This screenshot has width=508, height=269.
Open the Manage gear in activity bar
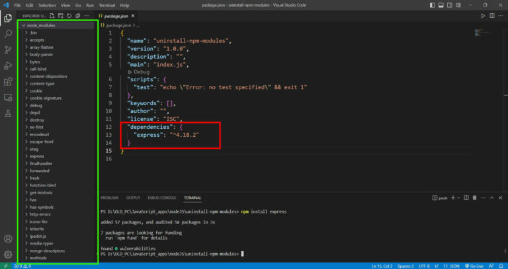pyautogui.click(x=8, y=254)
